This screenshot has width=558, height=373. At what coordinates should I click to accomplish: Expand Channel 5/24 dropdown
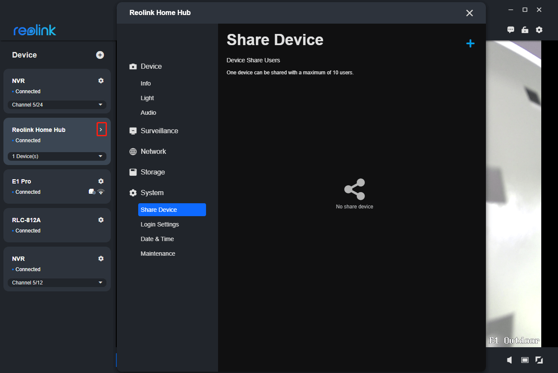click(x=57, y=105)
